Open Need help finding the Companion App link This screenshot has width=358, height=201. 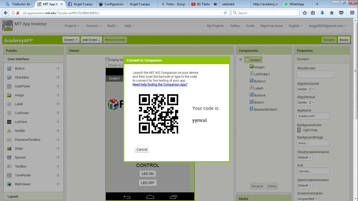tap(160, 85)
